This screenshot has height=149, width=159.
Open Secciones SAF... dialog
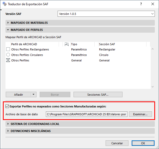[x=98, y=95]
